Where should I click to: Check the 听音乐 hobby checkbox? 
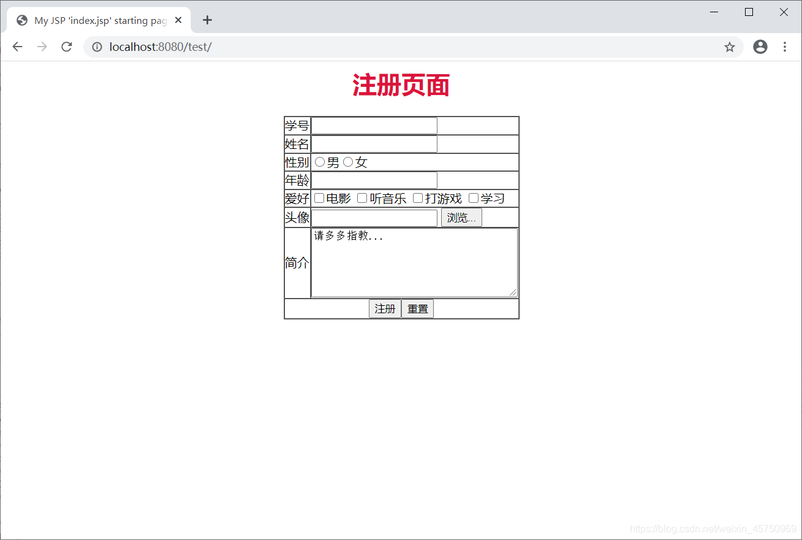[361, 197]
